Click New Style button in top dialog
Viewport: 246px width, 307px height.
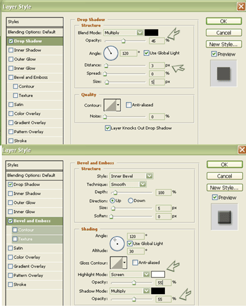point(224,44)
